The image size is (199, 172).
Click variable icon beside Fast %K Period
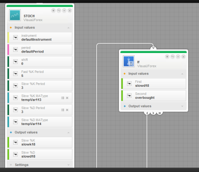pyautogui.click(x=16, y=74)
